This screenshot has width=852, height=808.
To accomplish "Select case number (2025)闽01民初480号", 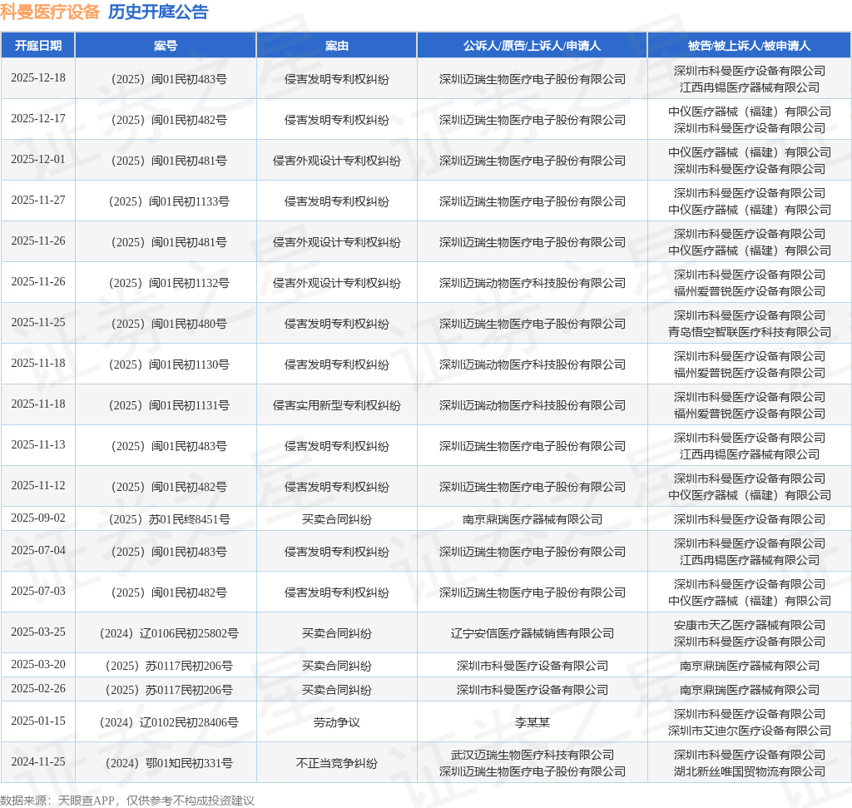I will click(x=169, y=324).
